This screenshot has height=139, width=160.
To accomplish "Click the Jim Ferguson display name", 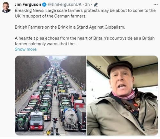I will pyautogui.click(x=28, y=4).
